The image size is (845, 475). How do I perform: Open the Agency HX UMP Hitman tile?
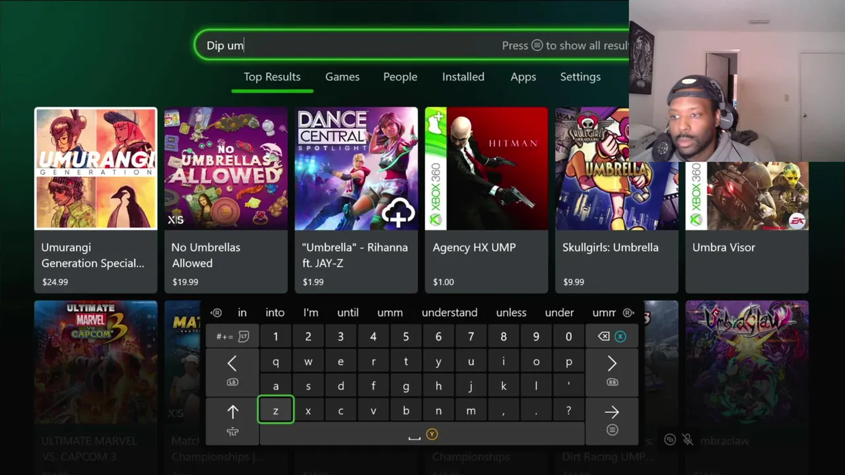487,200
